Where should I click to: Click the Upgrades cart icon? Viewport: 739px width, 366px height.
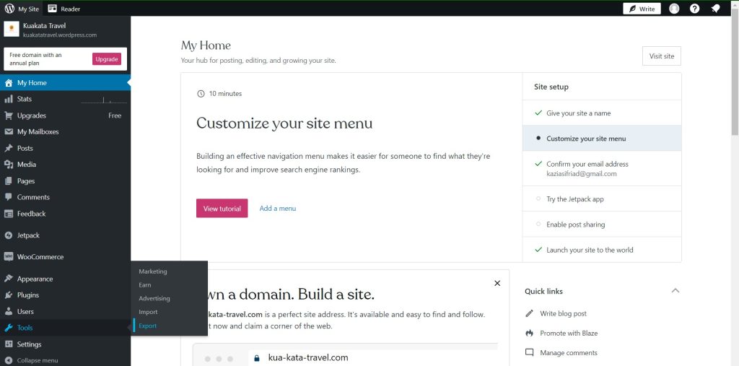pos(9,116)
